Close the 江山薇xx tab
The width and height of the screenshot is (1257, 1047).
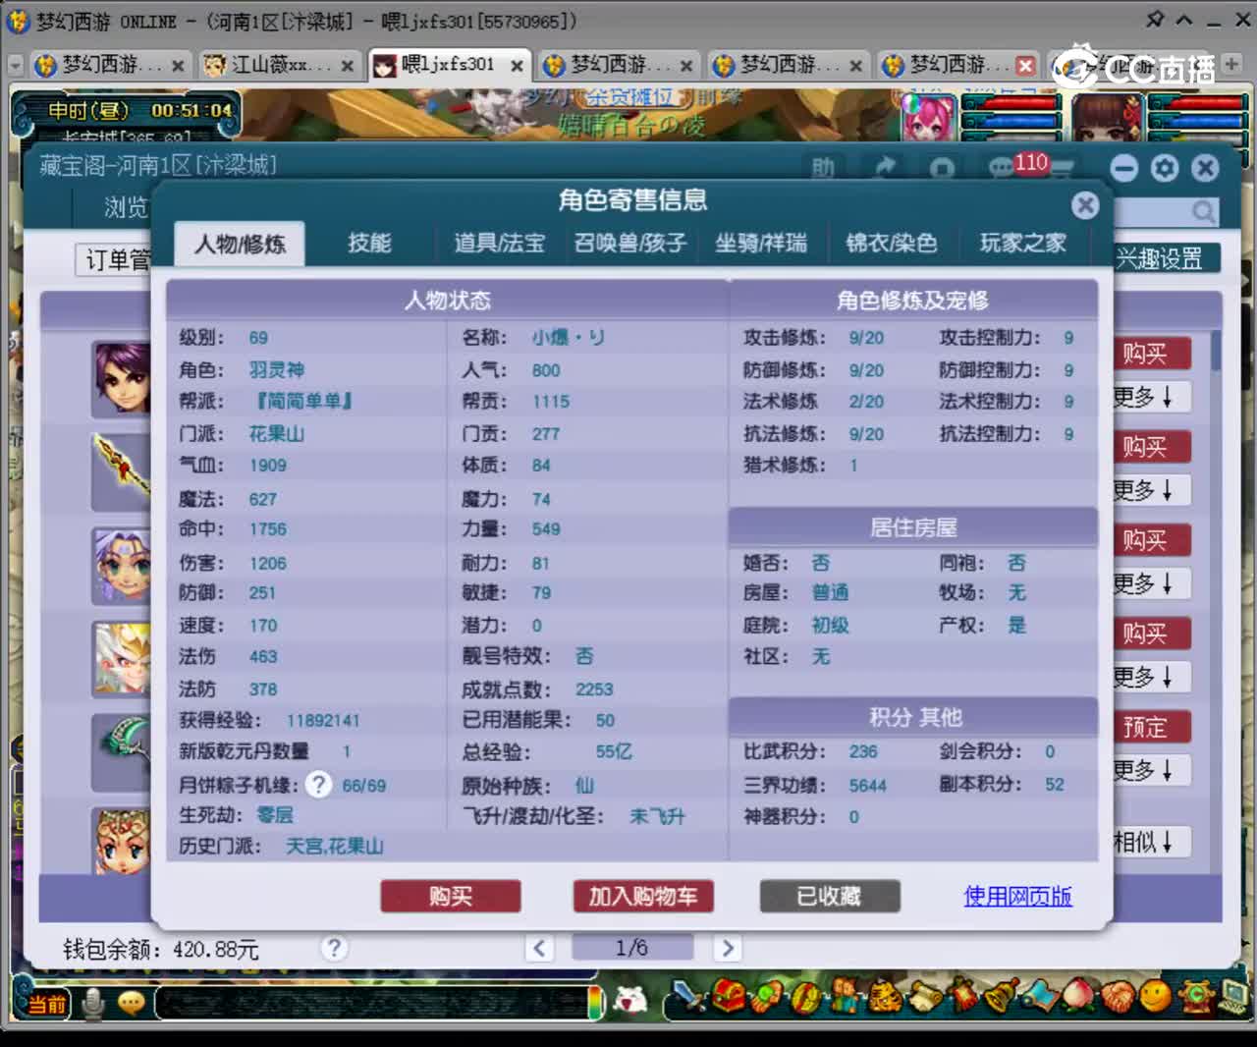point(347,66)
